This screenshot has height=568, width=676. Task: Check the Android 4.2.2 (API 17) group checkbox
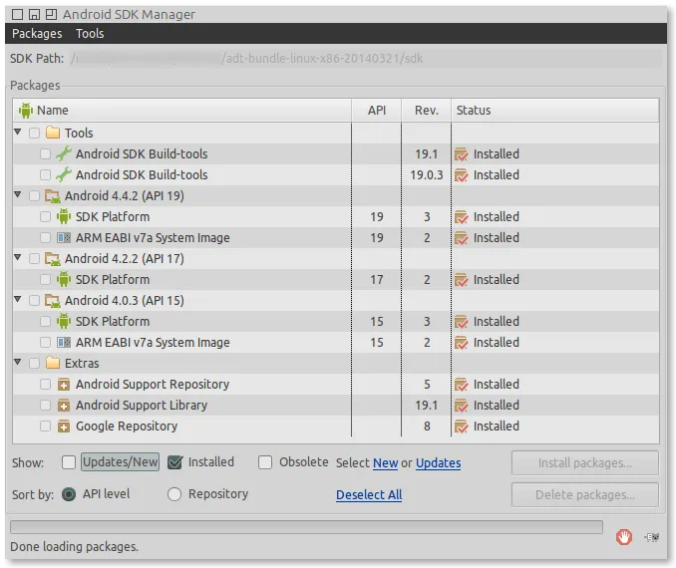(35, 259)
